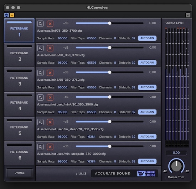Toggle AUTOGAIN for 75_350_3700.cfg
Screen dimensions: 196x189
(147, 38)
